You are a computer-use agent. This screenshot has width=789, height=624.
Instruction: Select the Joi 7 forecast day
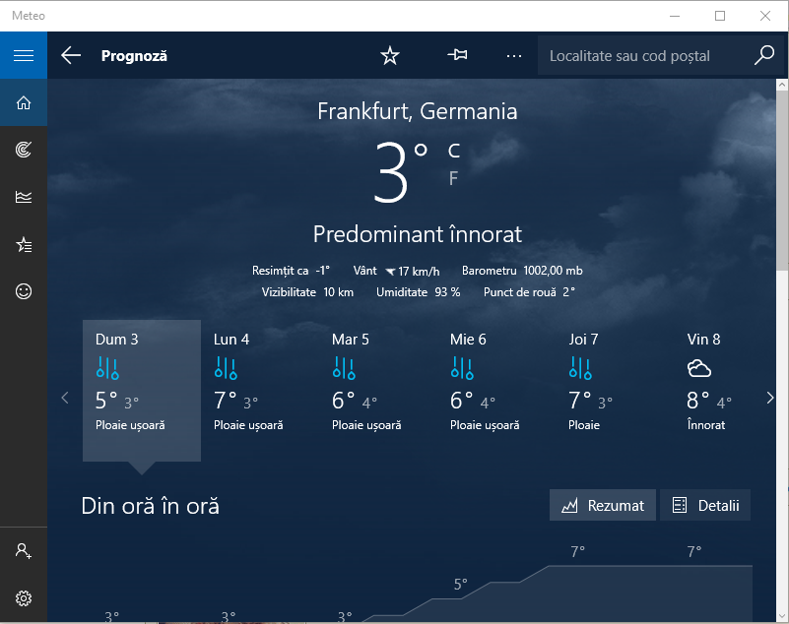pos(615,390)
